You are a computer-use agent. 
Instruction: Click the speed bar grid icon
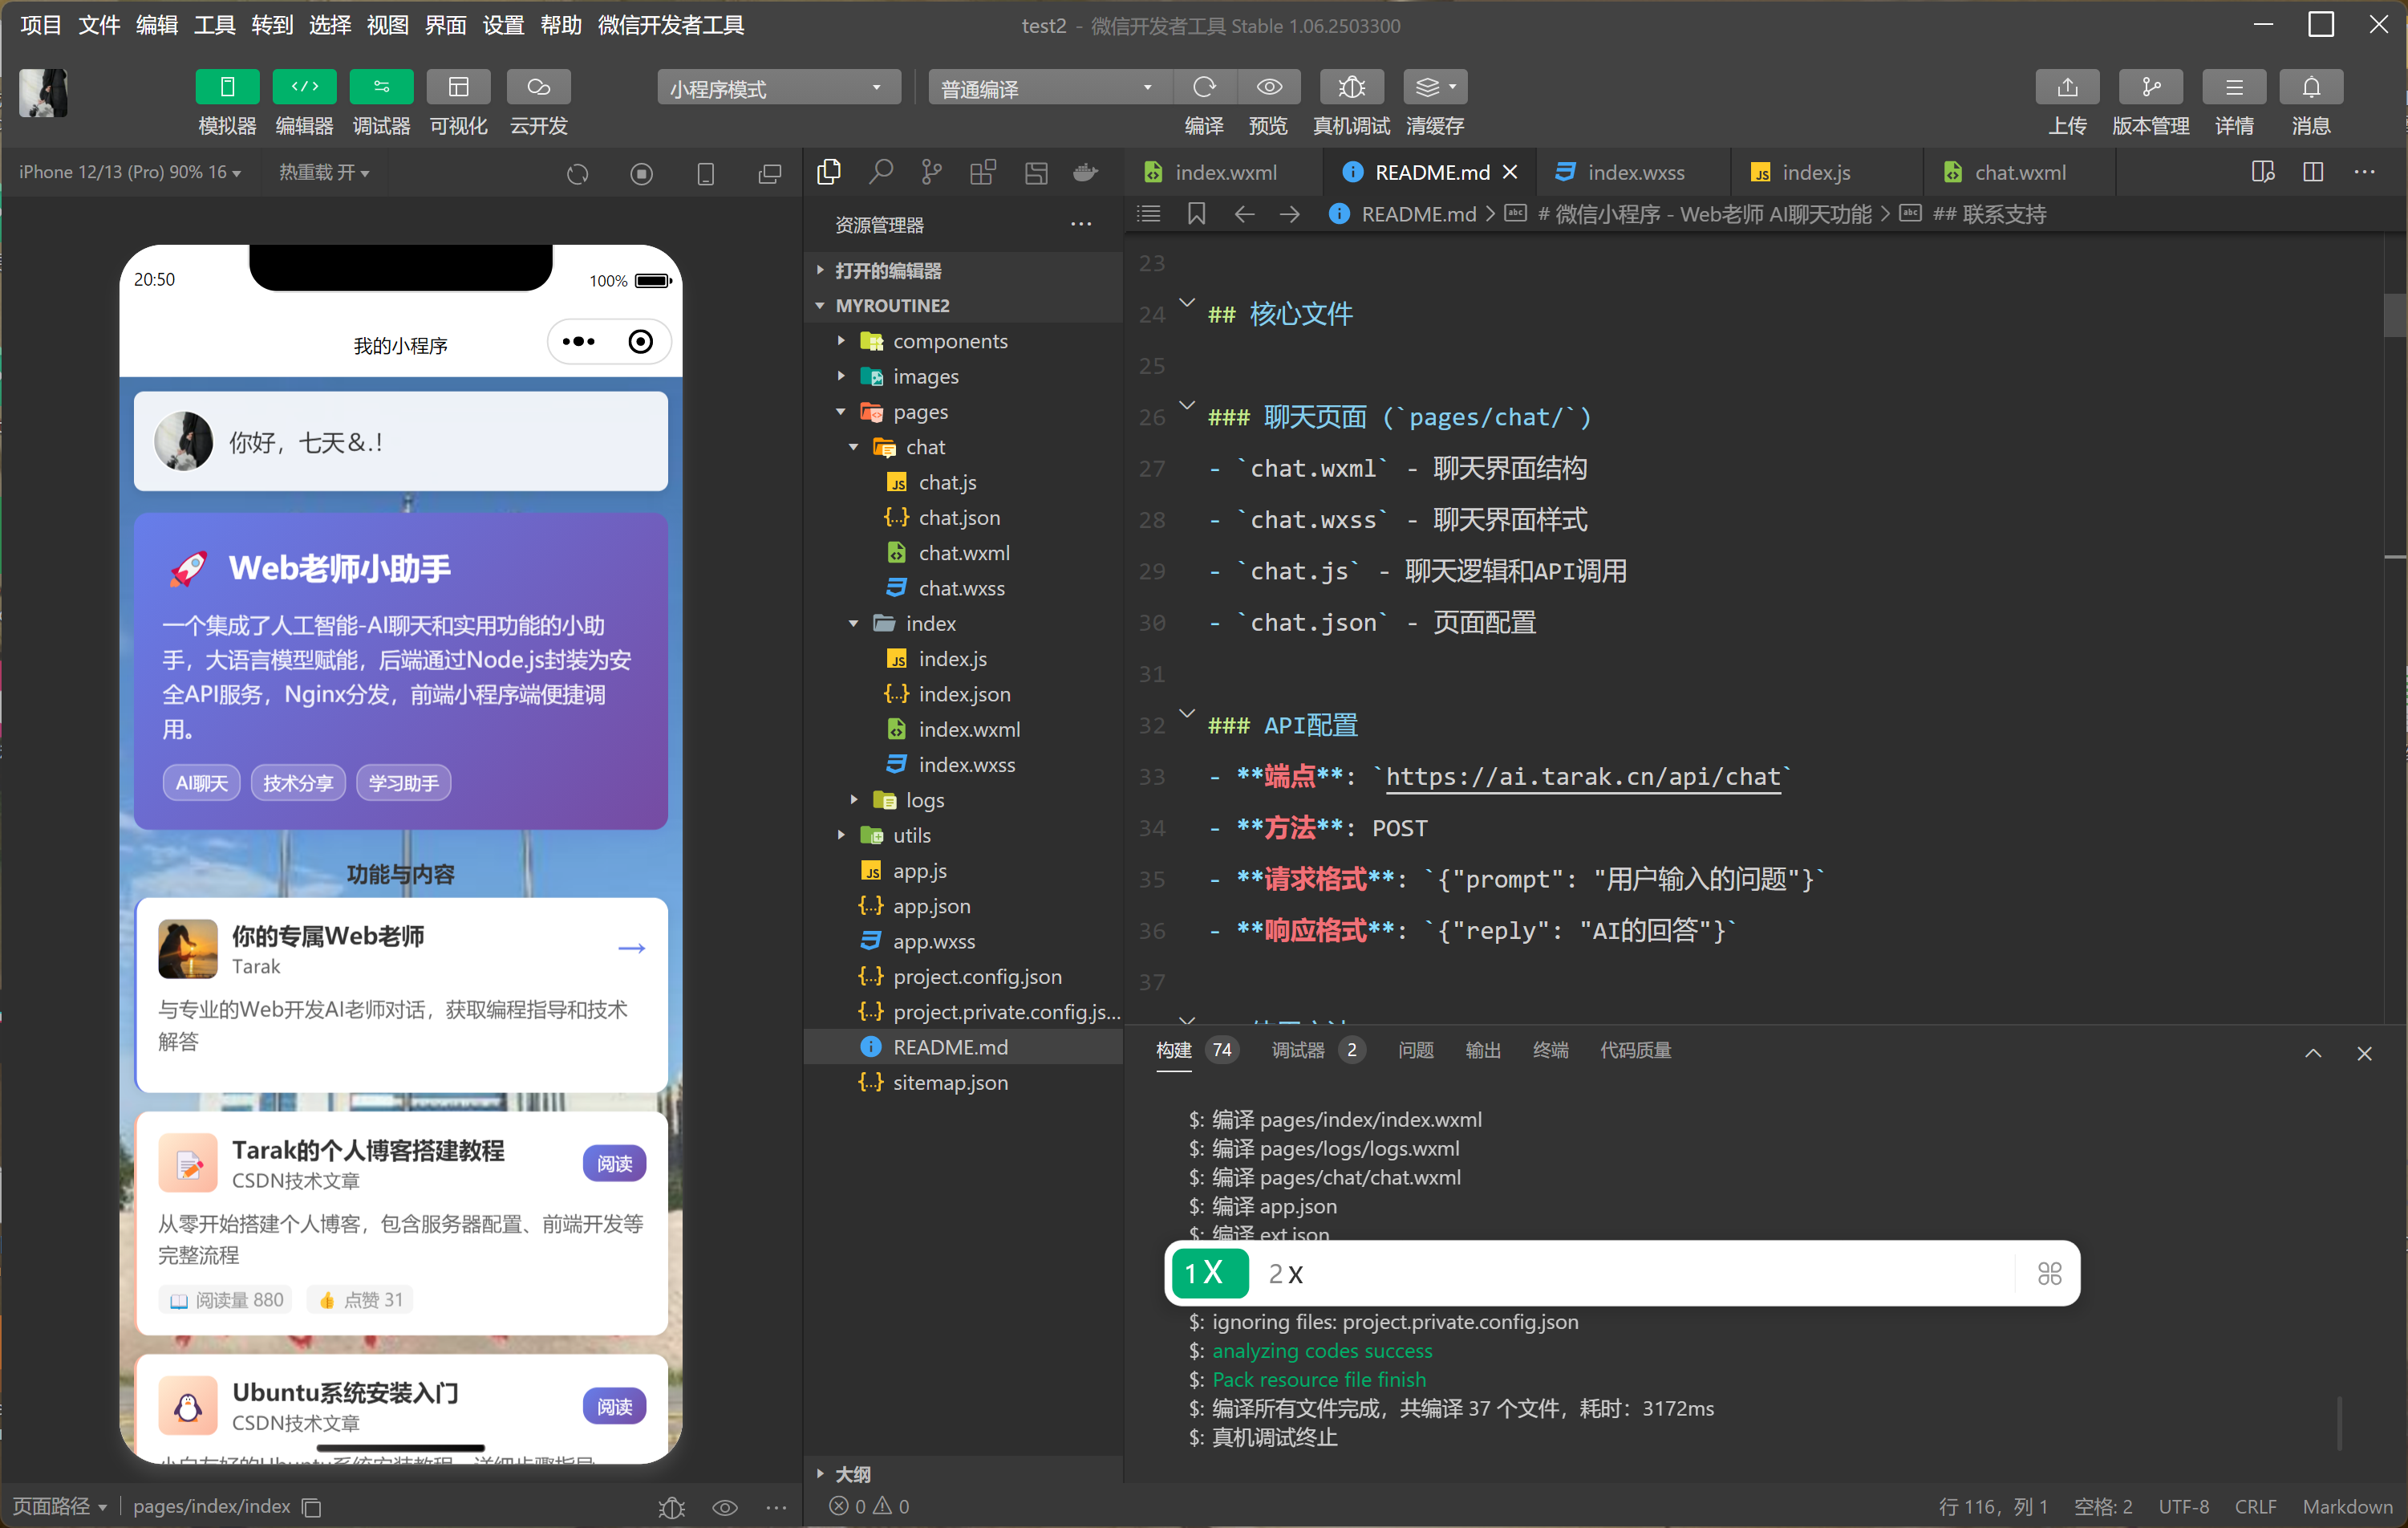(x=2049, y=1273)
